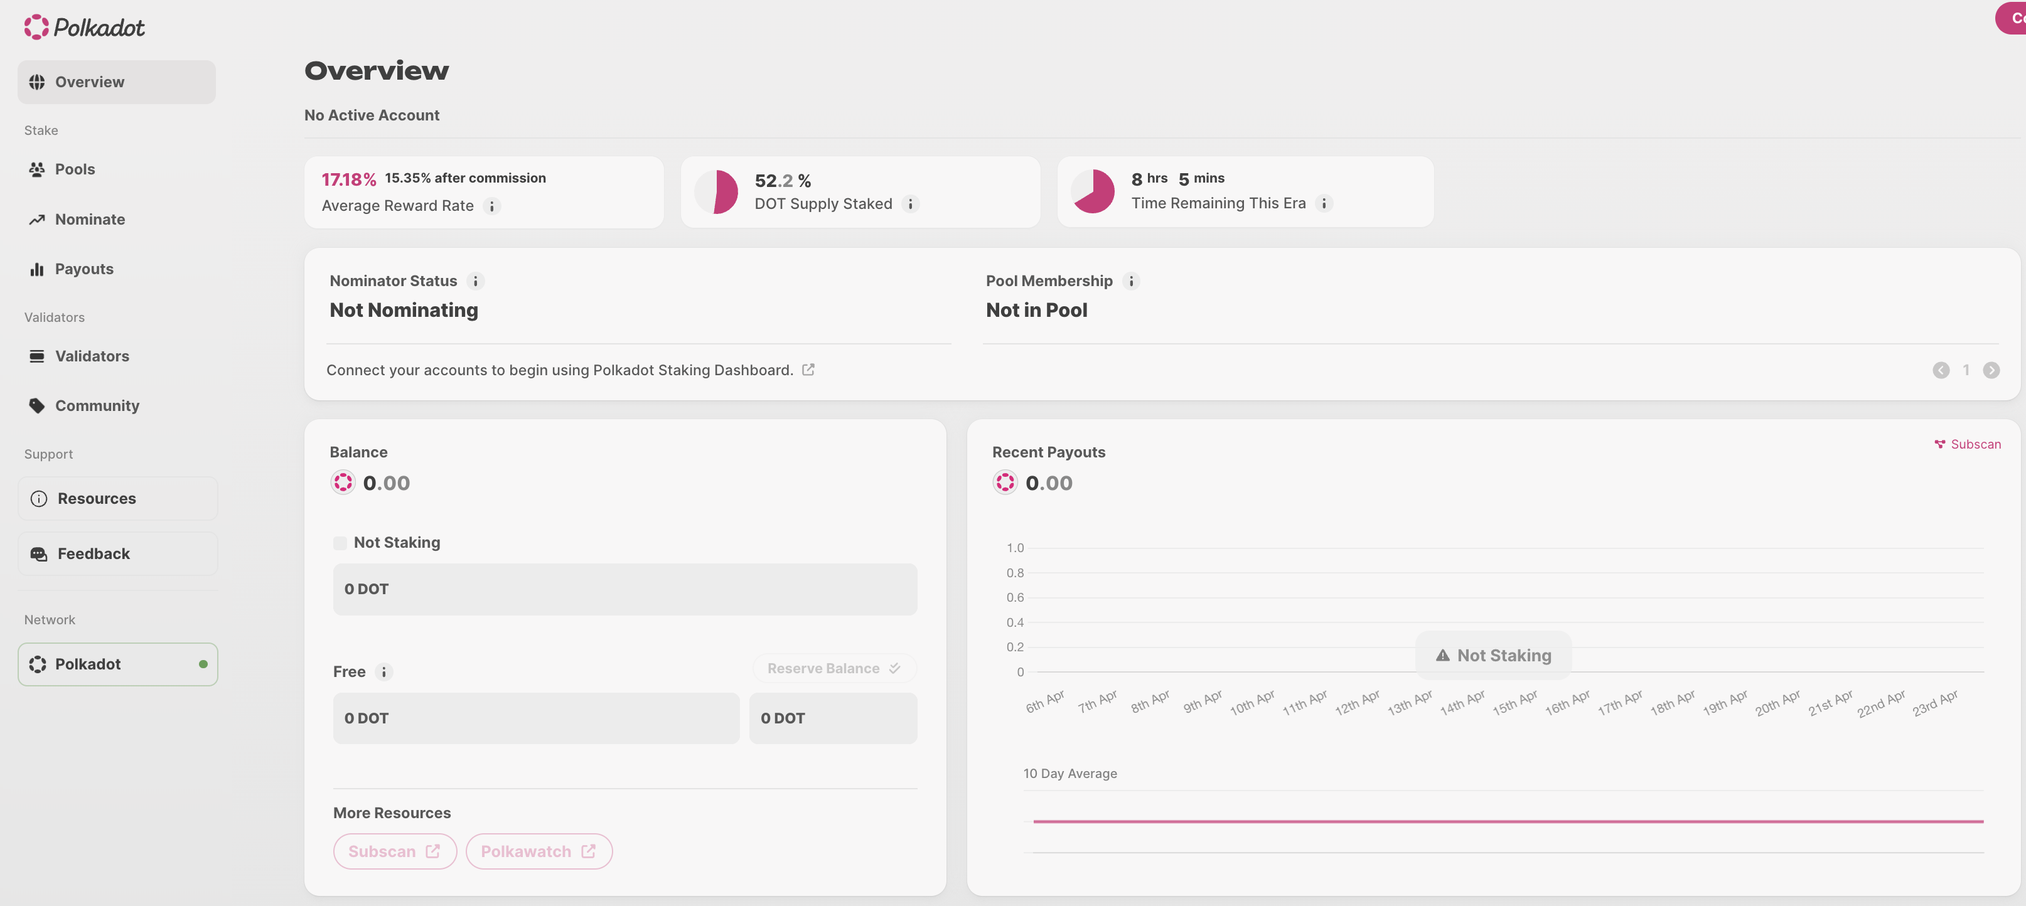Click the connect accounts message text

click(x=559, y=370)
